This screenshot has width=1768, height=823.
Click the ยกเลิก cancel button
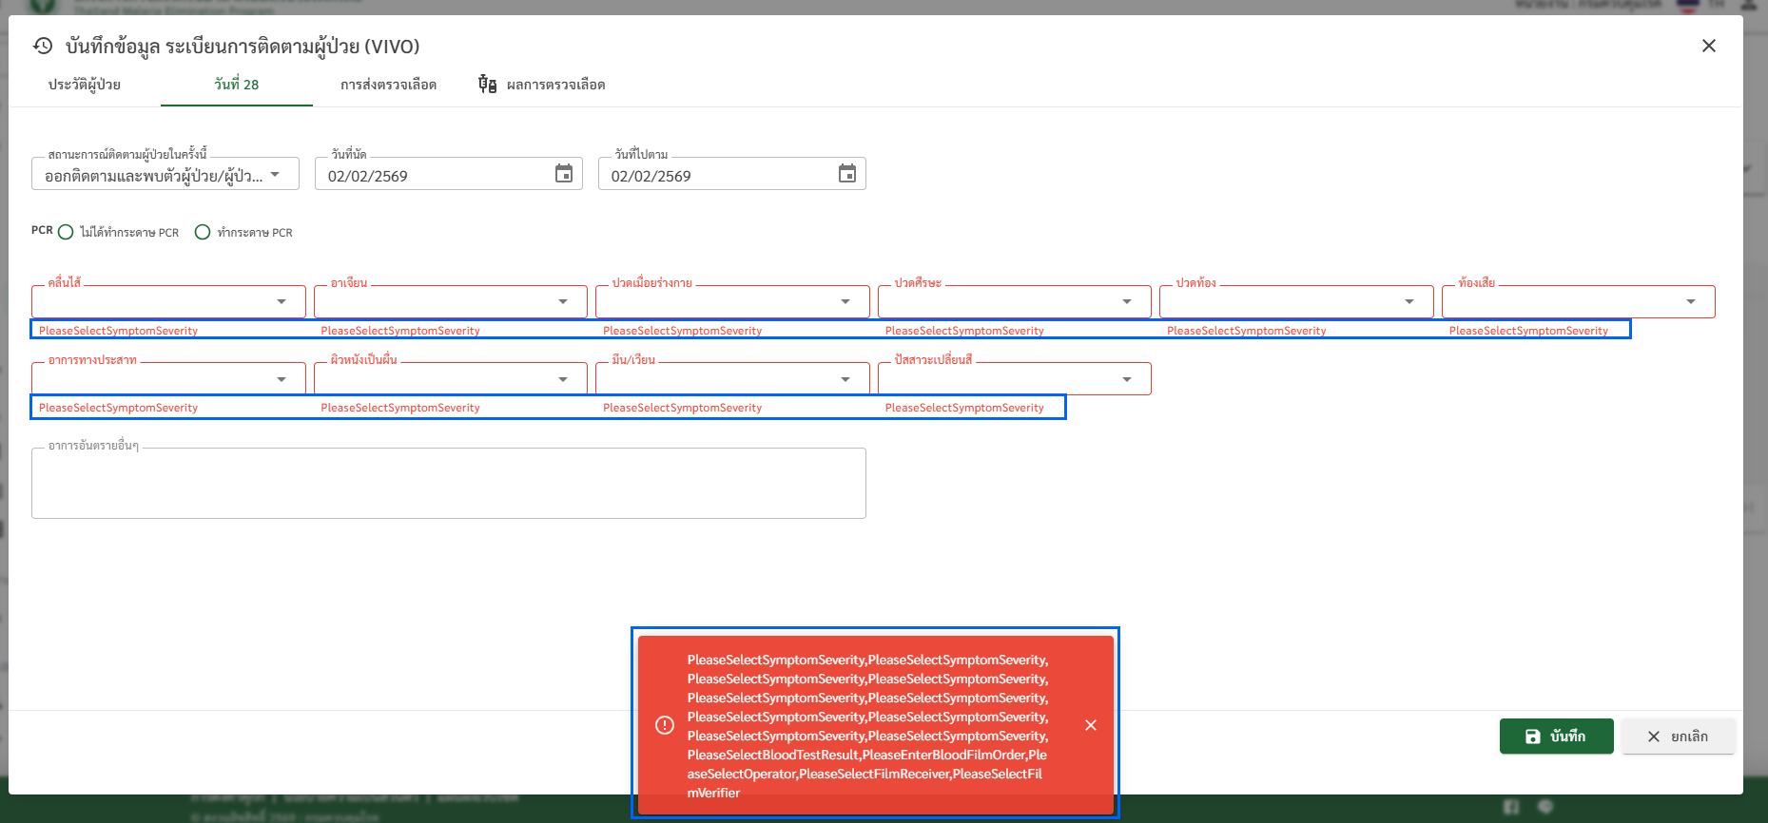(x=1678, y=737)
